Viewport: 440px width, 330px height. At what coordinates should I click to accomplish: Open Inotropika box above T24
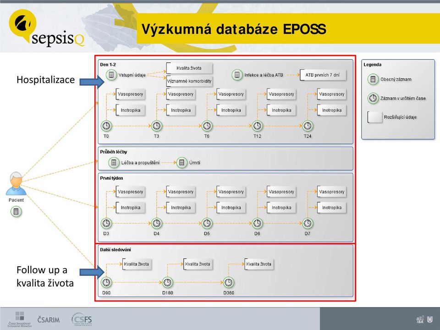[x=332, y=110]
